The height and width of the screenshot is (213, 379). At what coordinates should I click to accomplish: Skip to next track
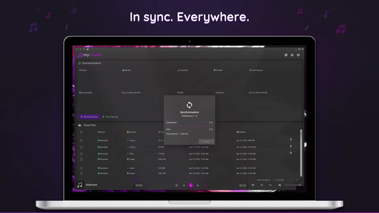198,185
